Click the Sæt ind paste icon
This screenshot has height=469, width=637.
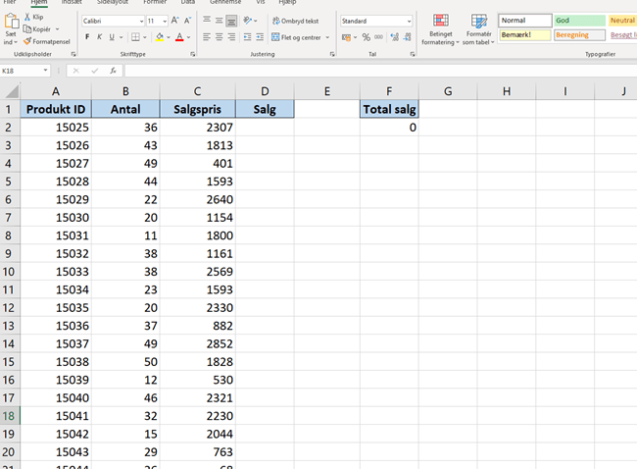coord(11,22)
